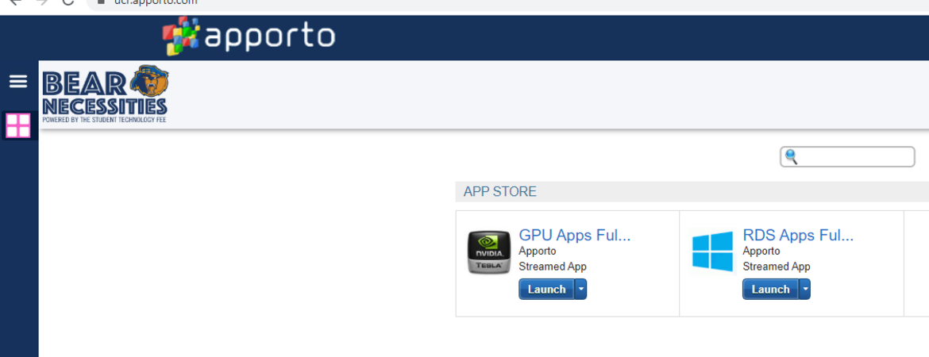Launch the GPU Apps streamed app
This screenshot has height=357, width=929.
pyautogui.click(x=546, y=290)
